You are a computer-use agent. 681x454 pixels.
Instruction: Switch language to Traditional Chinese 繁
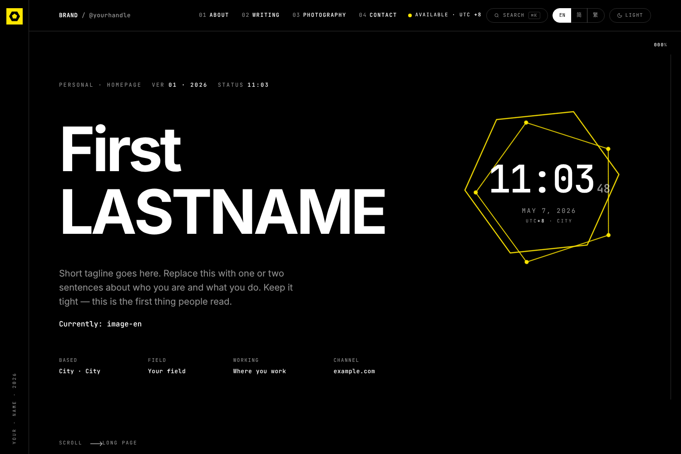point(596,15)
